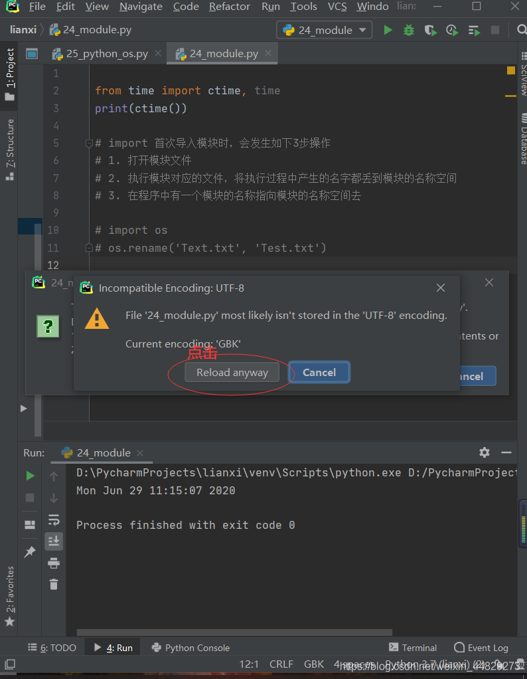Click the yellow inspection indicator in the editor corner

pos(510,70)
